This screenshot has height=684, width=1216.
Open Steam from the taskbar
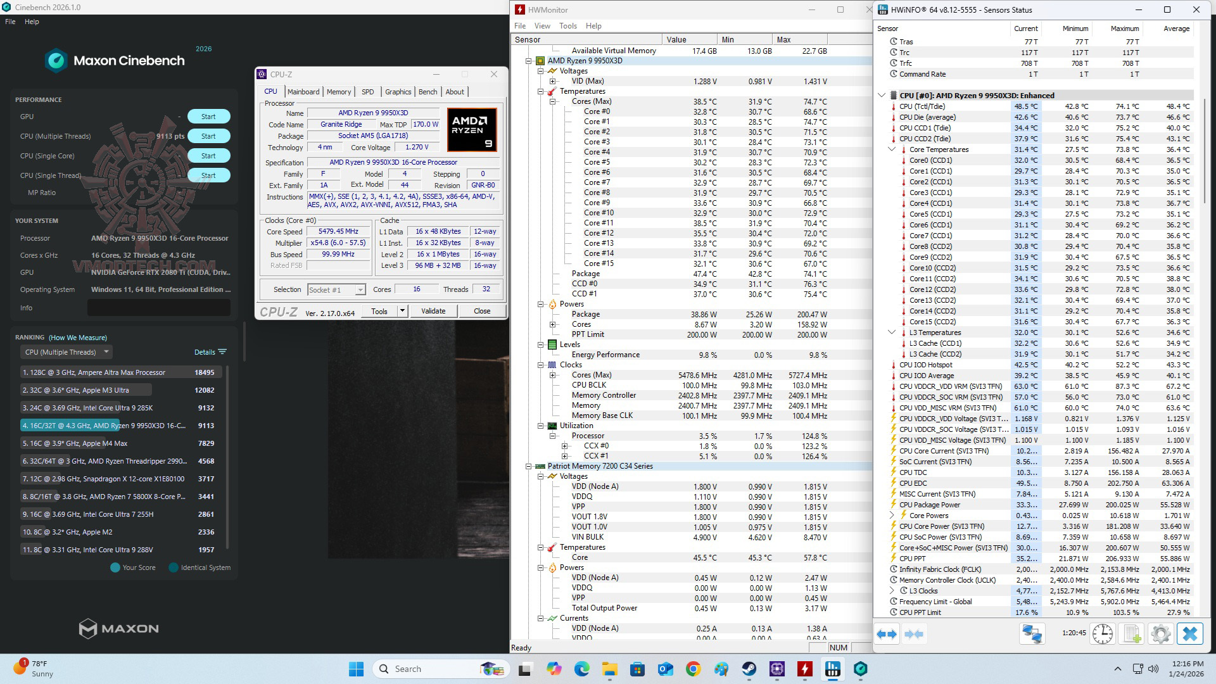point(749,669)
